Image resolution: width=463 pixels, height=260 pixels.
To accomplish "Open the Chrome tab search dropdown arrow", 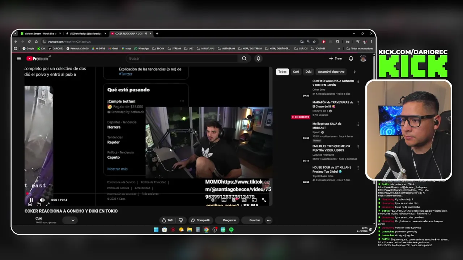I will 15,34.
